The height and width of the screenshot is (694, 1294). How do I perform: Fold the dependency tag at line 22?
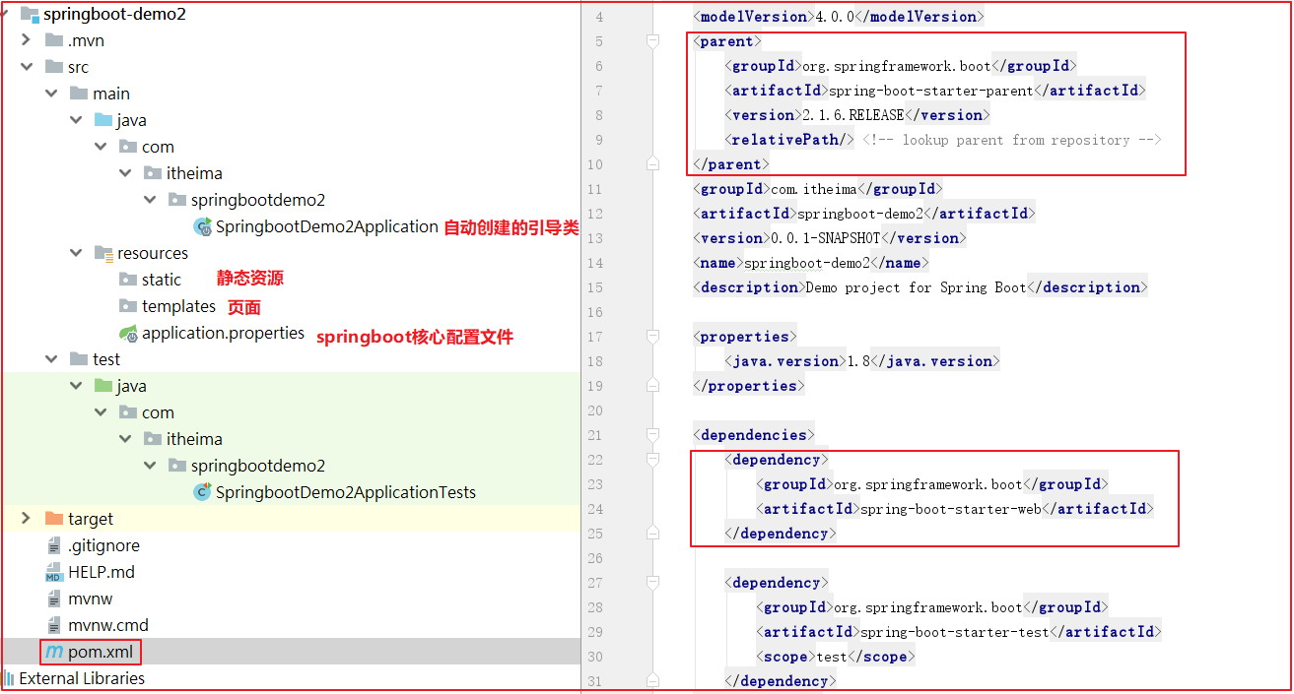652,460
